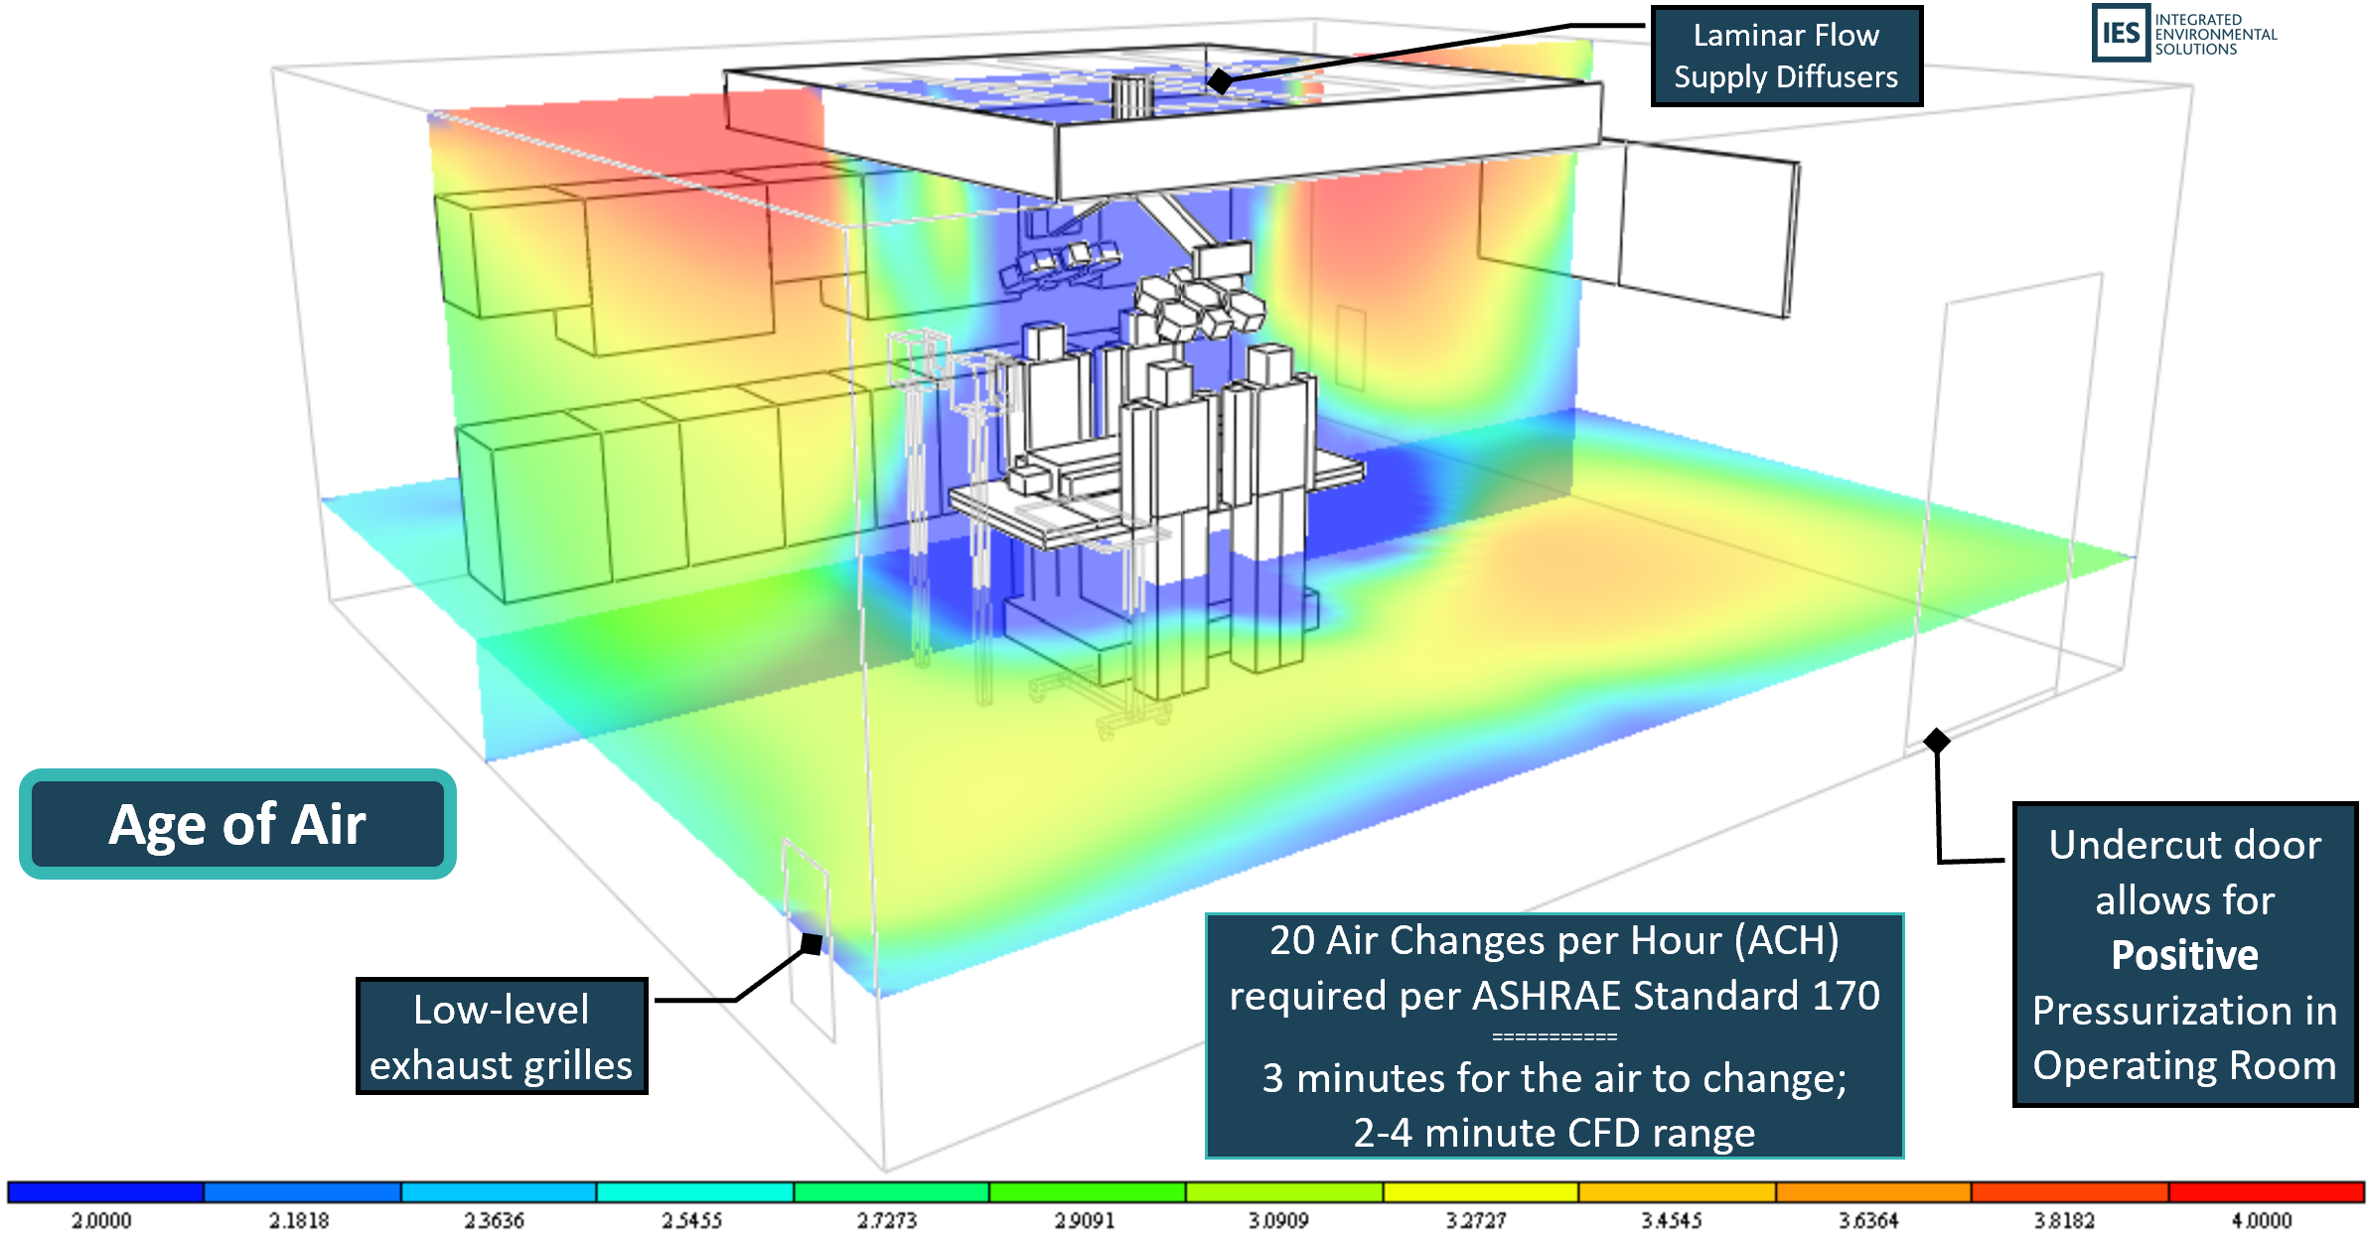Click the square marker at exhaust grille
Viewport: 2369px width, 1236px height.
(812, 944)
